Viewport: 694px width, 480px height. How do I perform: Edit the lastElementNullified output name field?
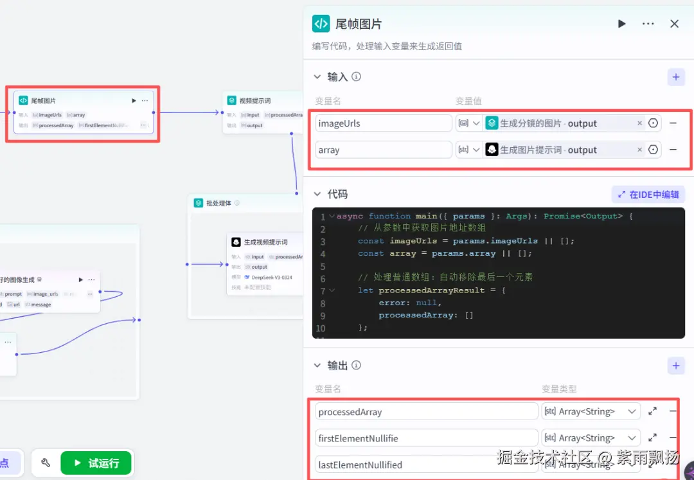pyautogui.click(x=427, y=465)
